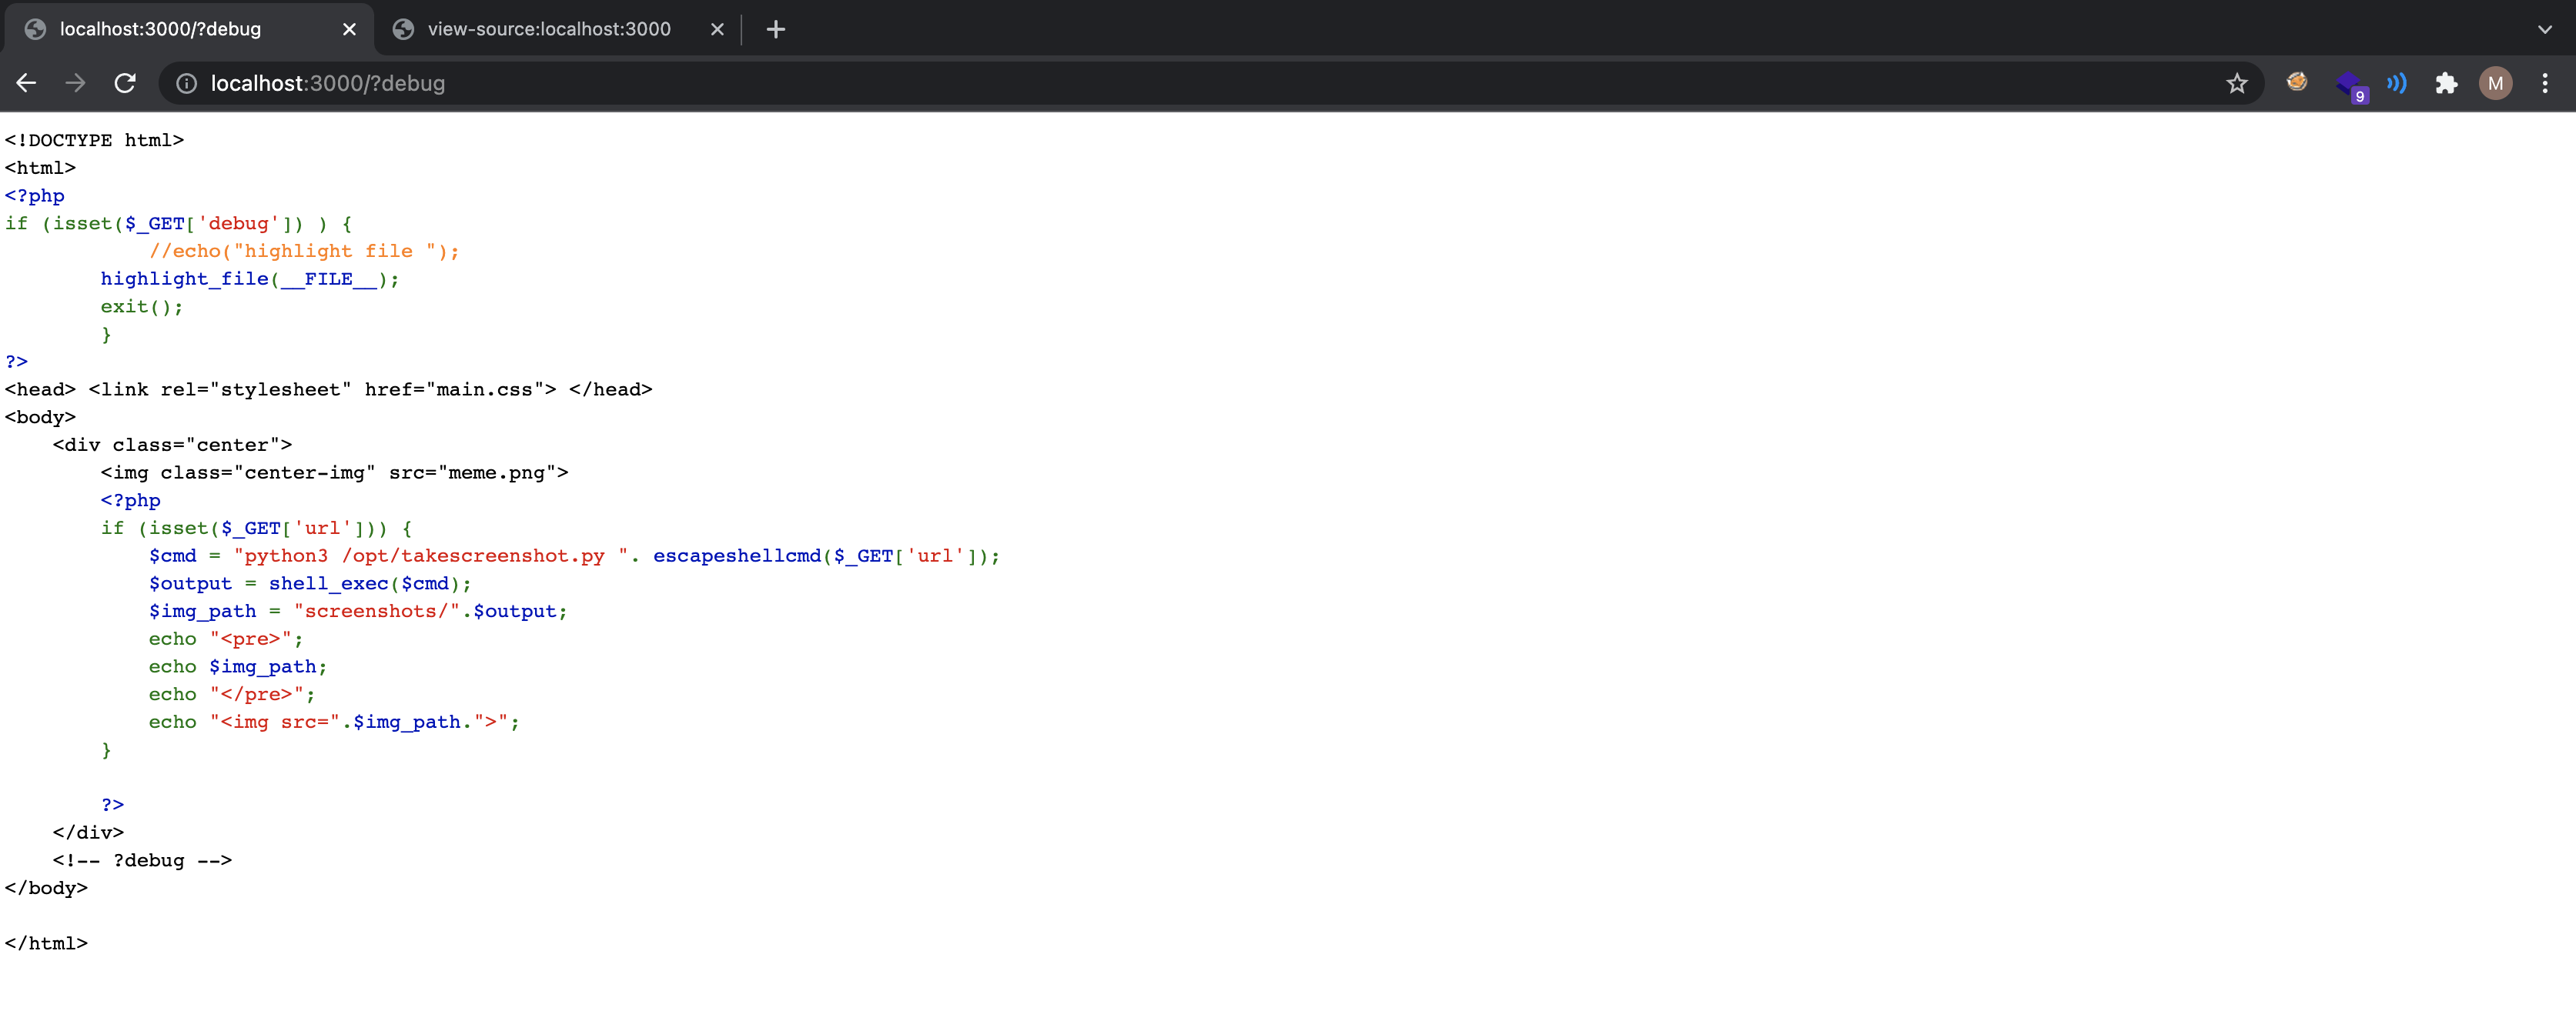Go back to the previous page
2576x1031 pixels.
27,84
